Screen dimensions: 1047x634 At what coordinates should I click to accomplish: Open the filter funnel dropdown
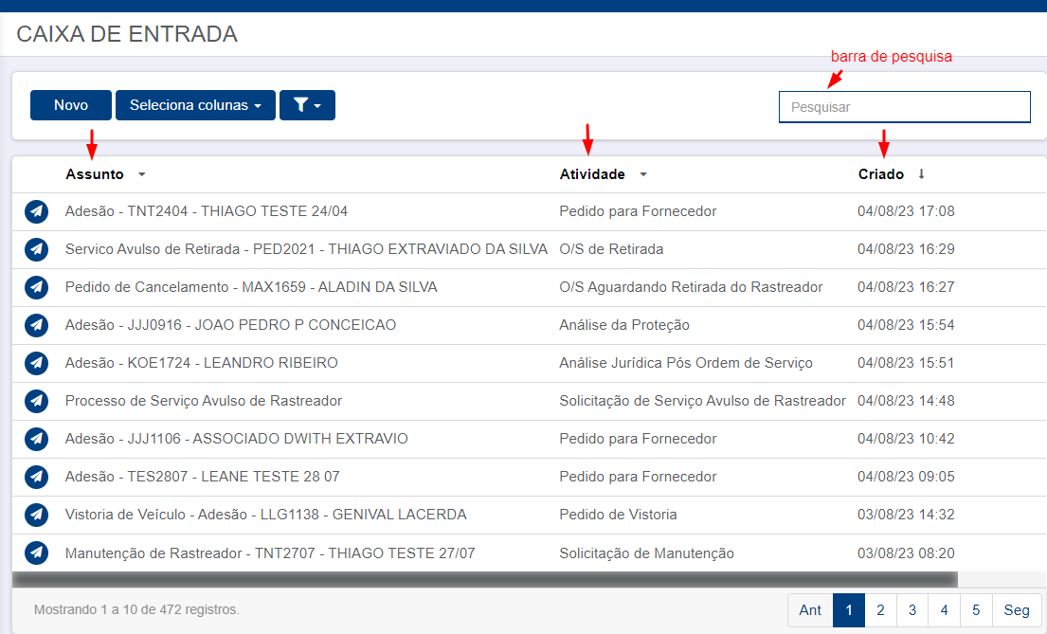(307, 105)
